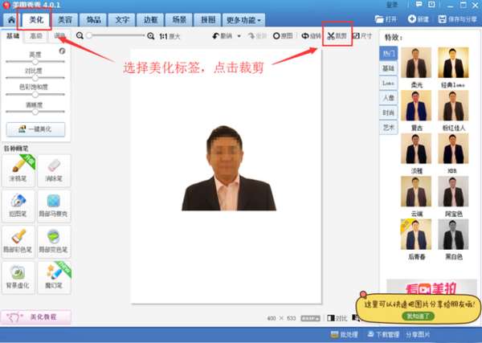Toggle the 对比 compare view
This screenshot has height=343, width=482.
pos(337,318)
